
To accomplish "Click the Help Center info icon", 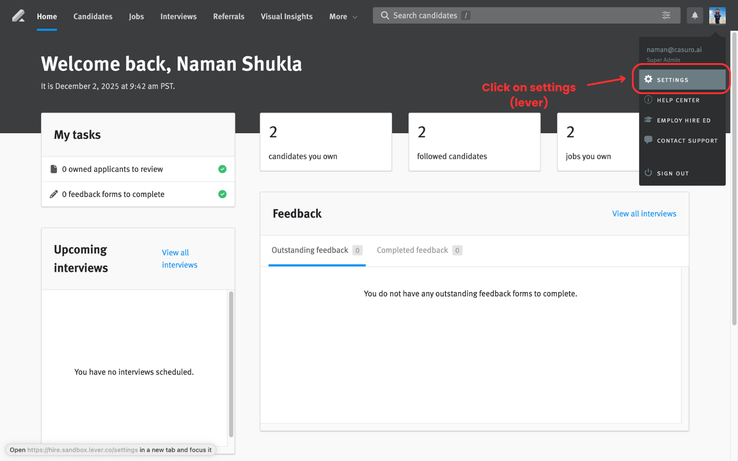I will point(648,100).
